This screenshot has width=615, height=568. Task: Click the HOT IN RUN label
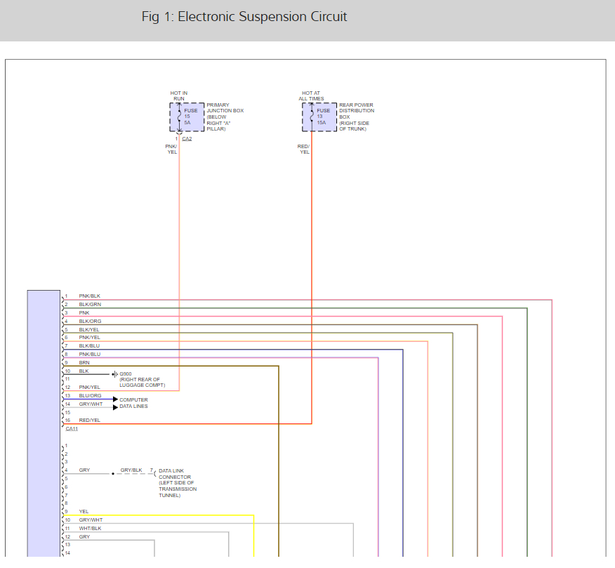tap(179, 95)
